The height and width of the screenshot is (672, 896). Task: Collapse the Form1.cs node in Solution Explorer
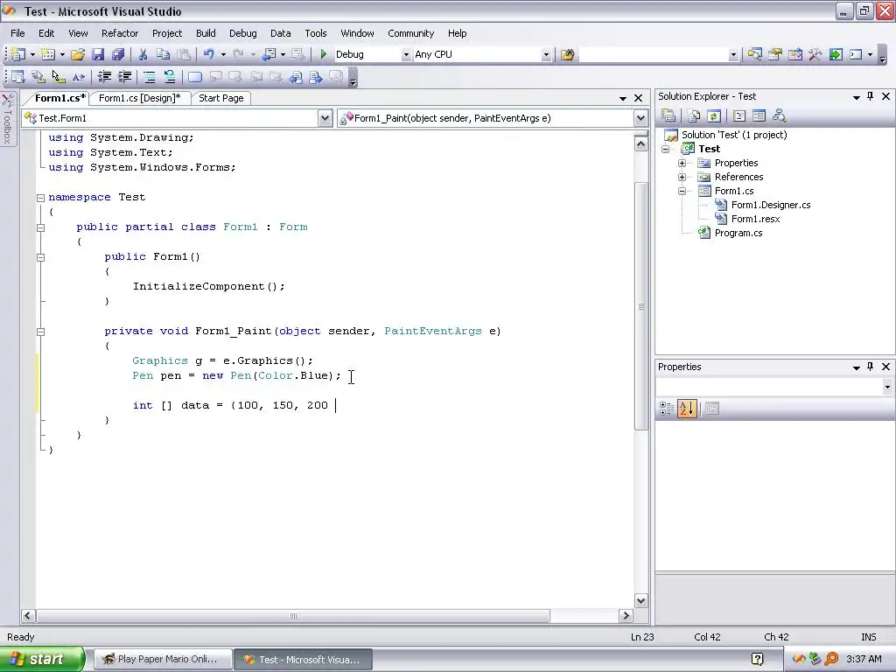pos(682,191)
